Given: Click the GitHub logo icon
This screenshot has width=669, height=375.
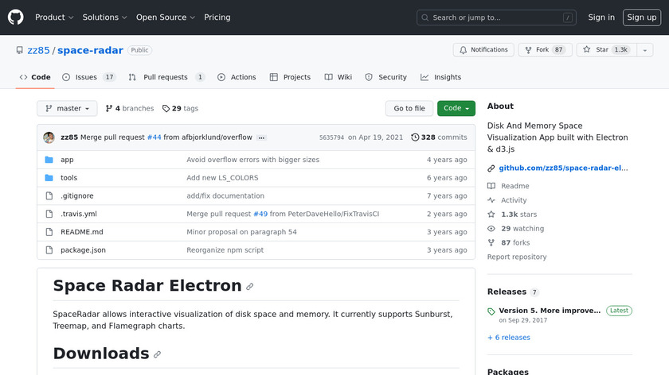Looking at the screenshot, I should 16,17.
